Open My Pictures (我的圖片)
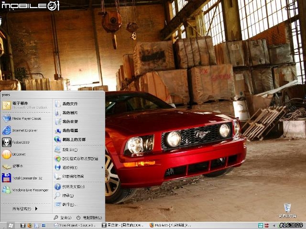The width and height of the screenshot is (306, 229). tap(78, 113)
